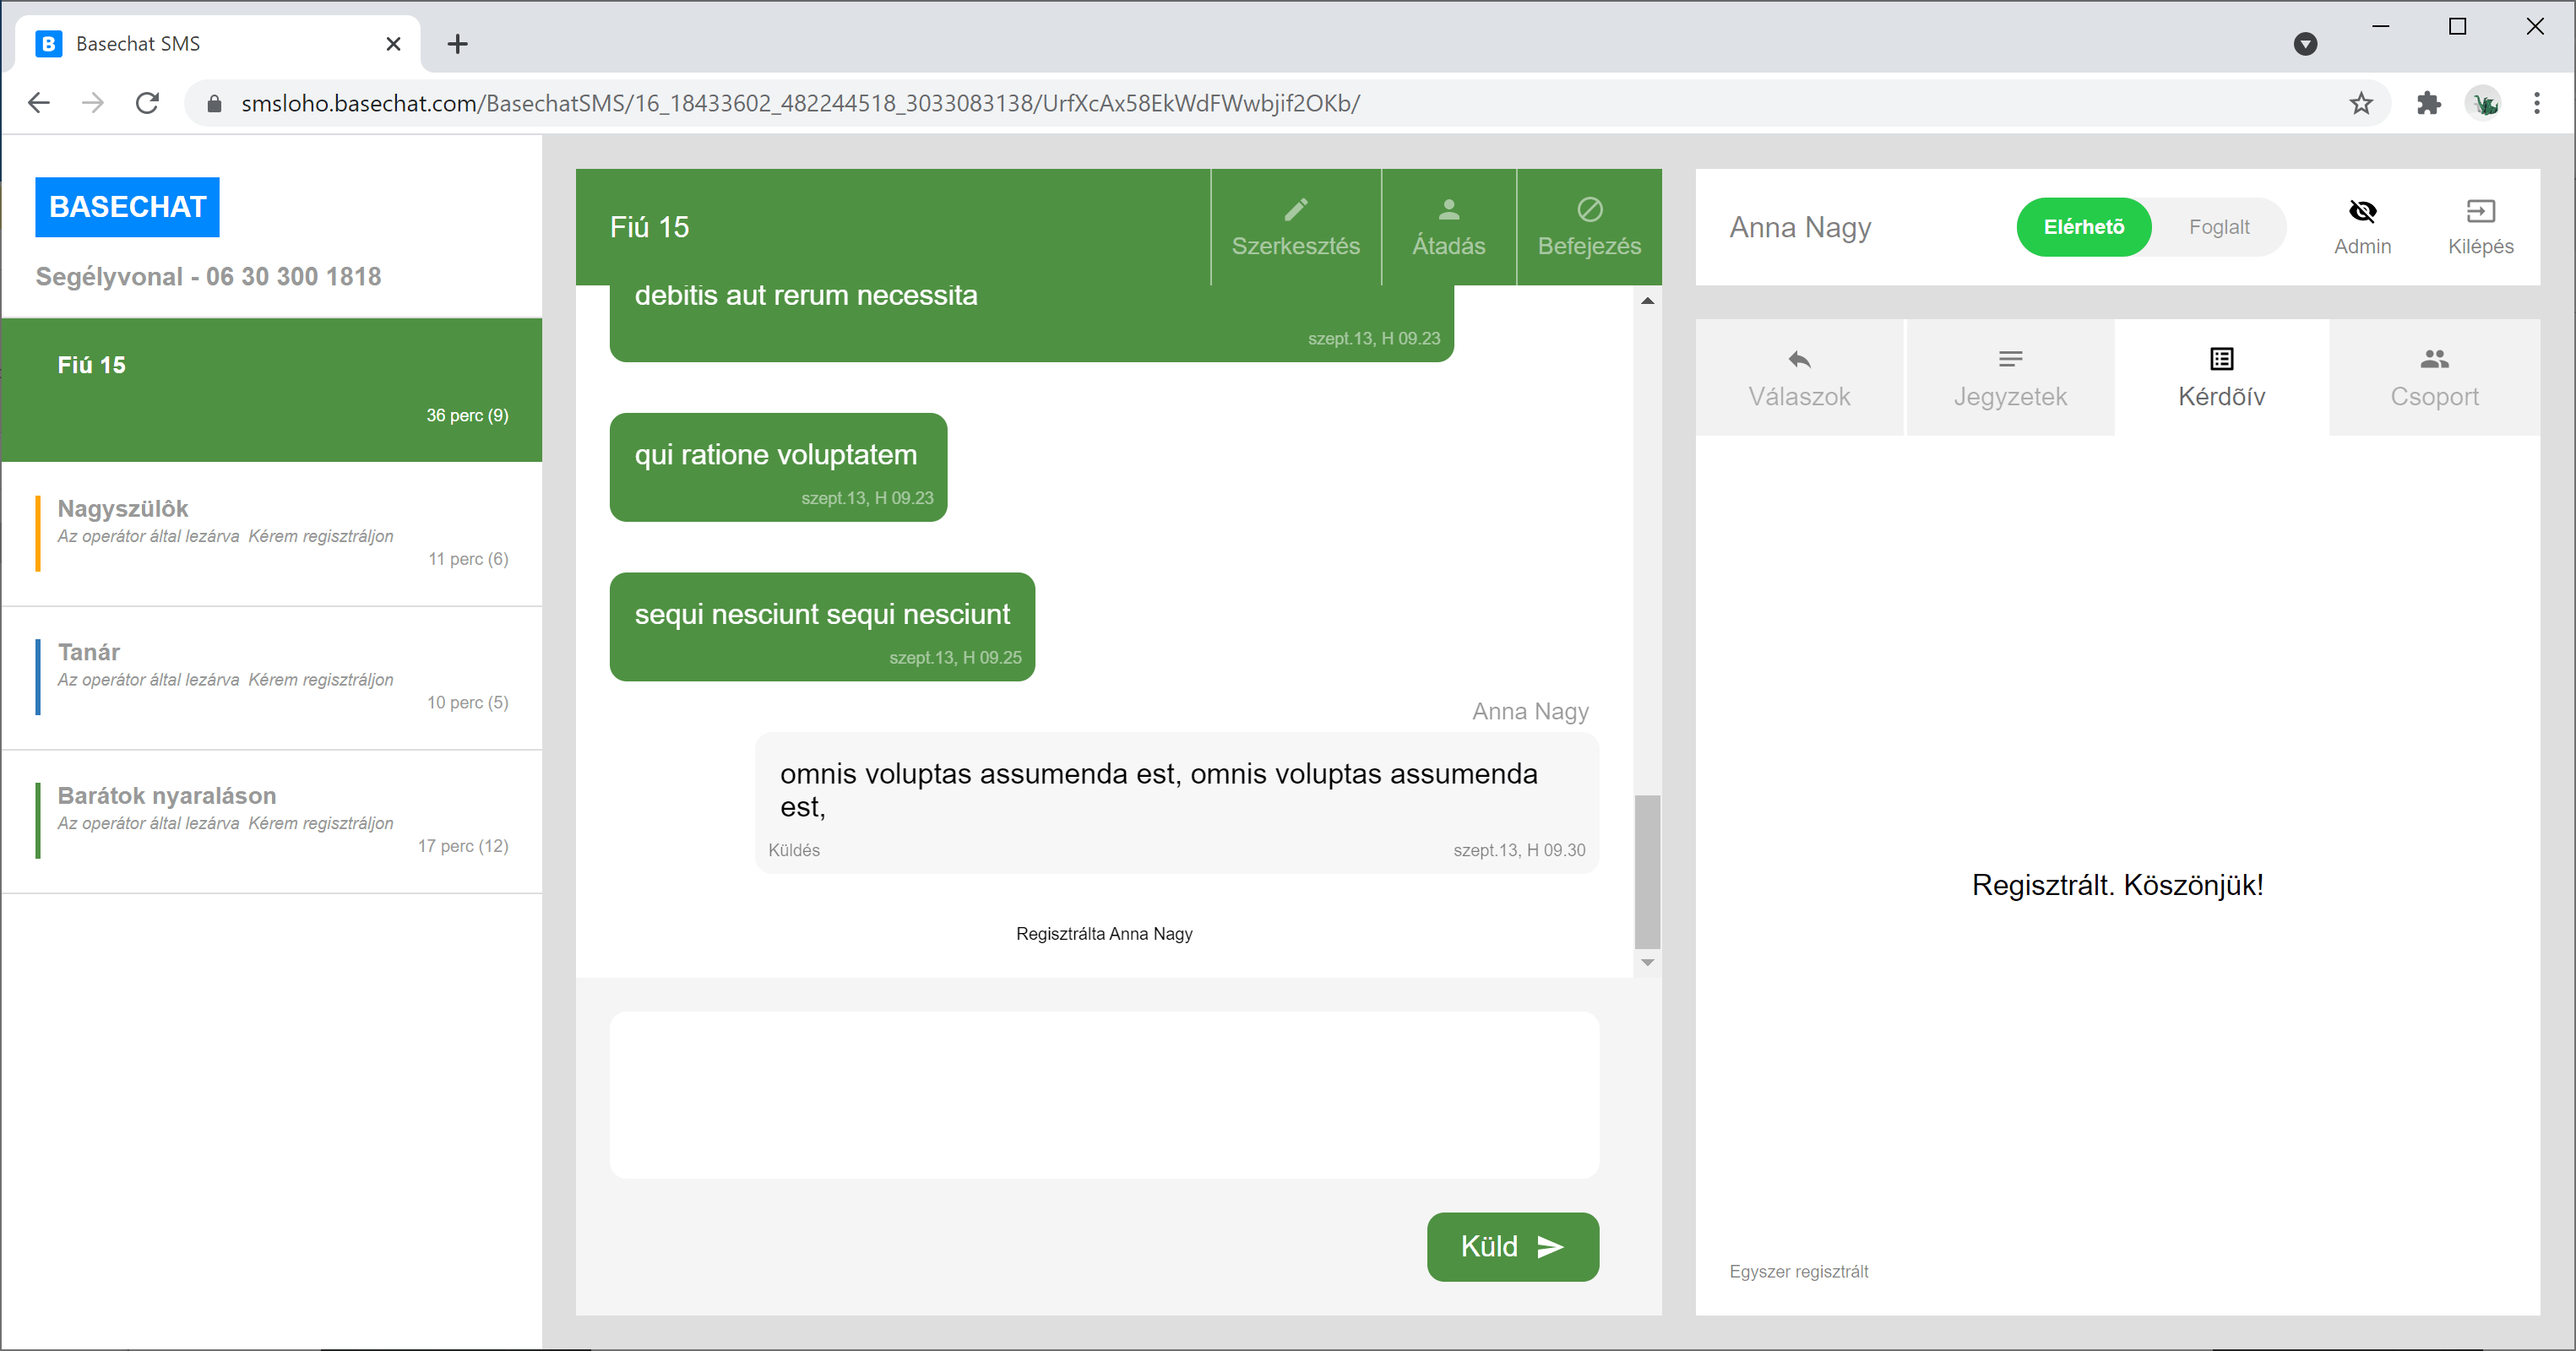Switch to the Válaszok tab

point(1799,378)
